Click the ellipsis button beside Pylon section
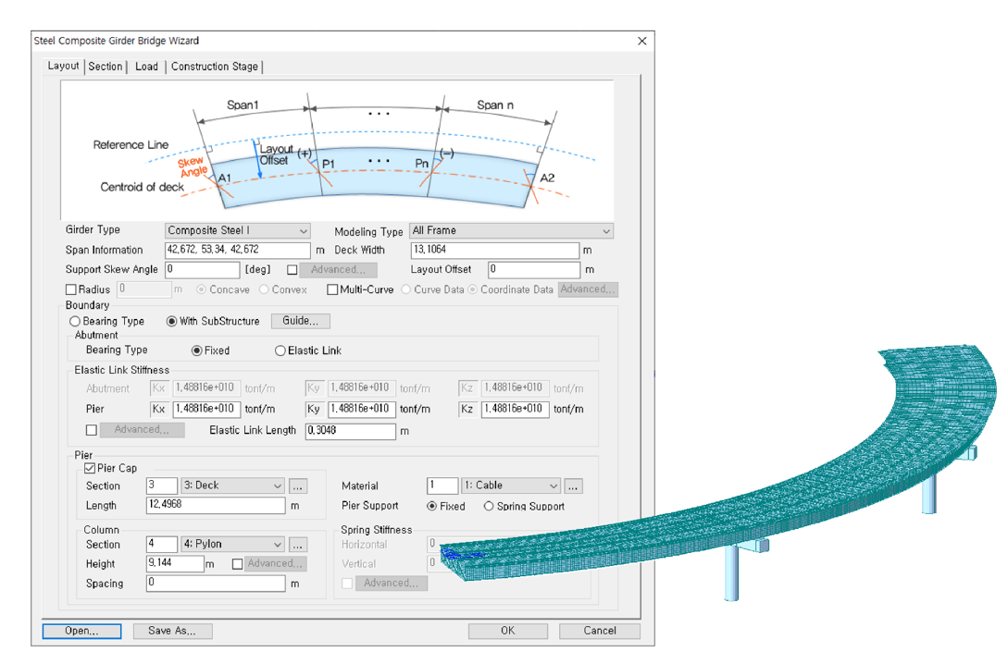1008x664 pixels. [x=297, y=545]
